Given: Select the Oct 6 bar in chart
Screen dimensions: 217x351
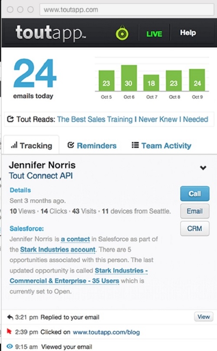Looking at the screenshot, I should tap(129, 78).
